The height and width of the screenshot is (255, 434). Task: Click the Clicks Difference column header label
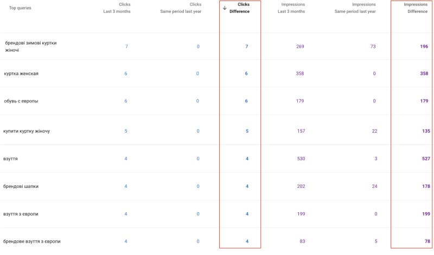pos(240,8)
